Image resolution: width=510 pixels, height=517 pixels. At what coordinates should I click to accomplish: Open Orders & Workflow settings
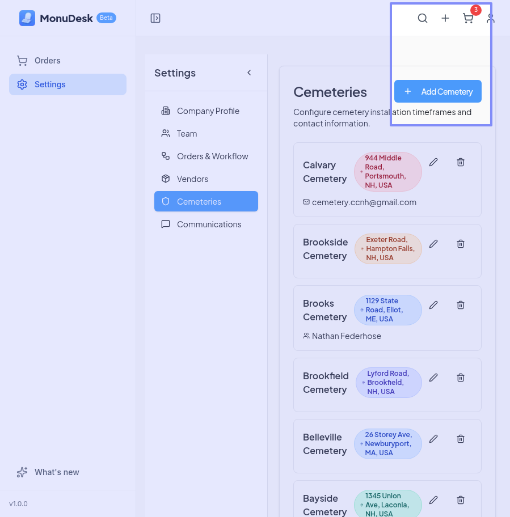(x=212, y=156)
